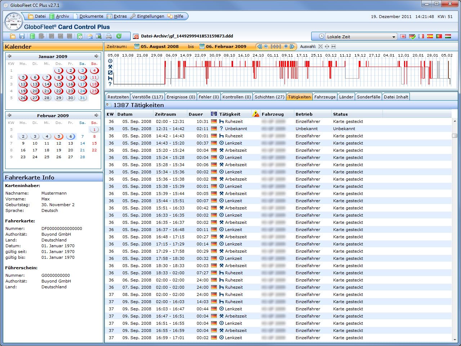The image size is (461, 346).
Task: Click the vertical scrollbar thumb in activity list
Action: pyautogui.click(x=455, y=136)
